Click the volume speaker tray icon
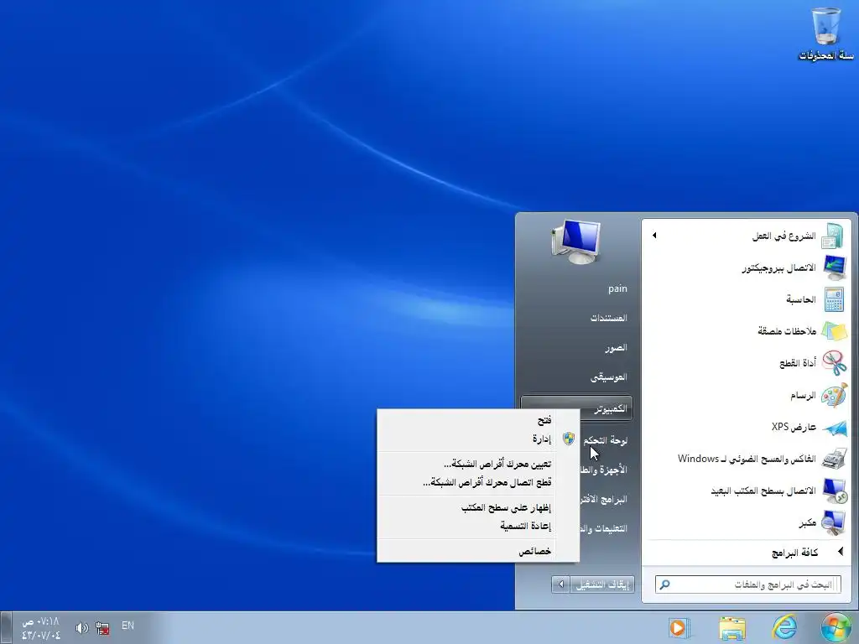Screen dimensions: 859x644 (81, 627)
